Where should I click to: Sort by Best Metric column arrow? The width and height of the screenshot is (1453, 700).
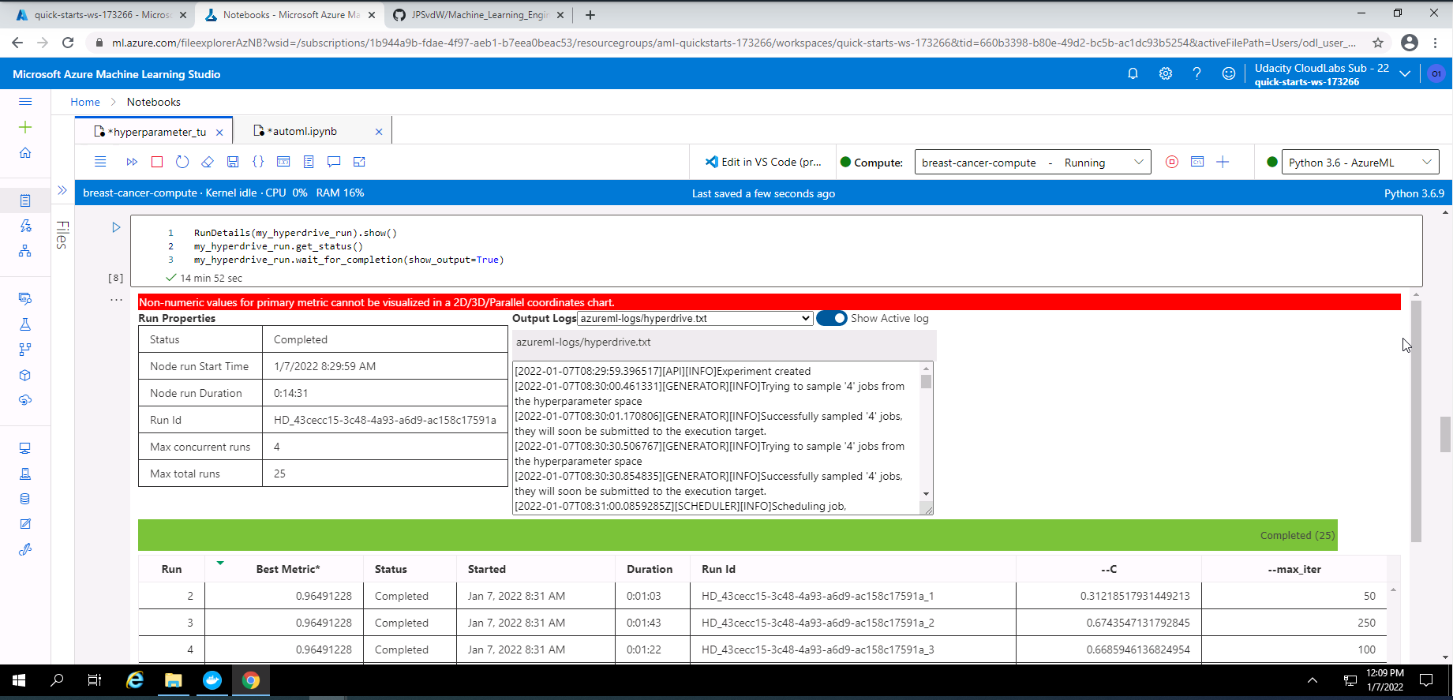[x=220, y=563]
